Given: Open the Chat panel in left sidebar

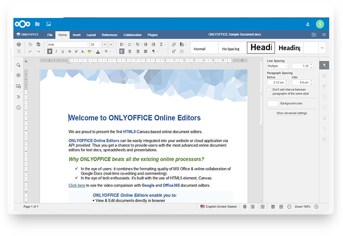Looking at the screenshot, I should pos(18,86).
